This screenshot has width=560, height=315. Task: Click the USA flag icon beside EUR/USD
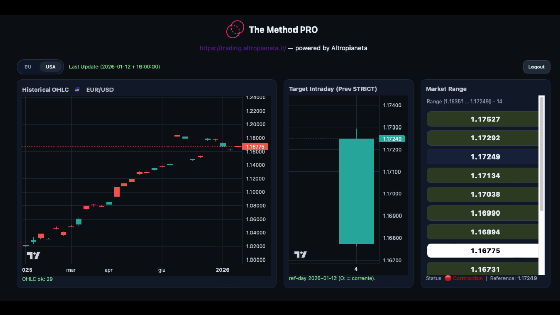pos(77,90)
